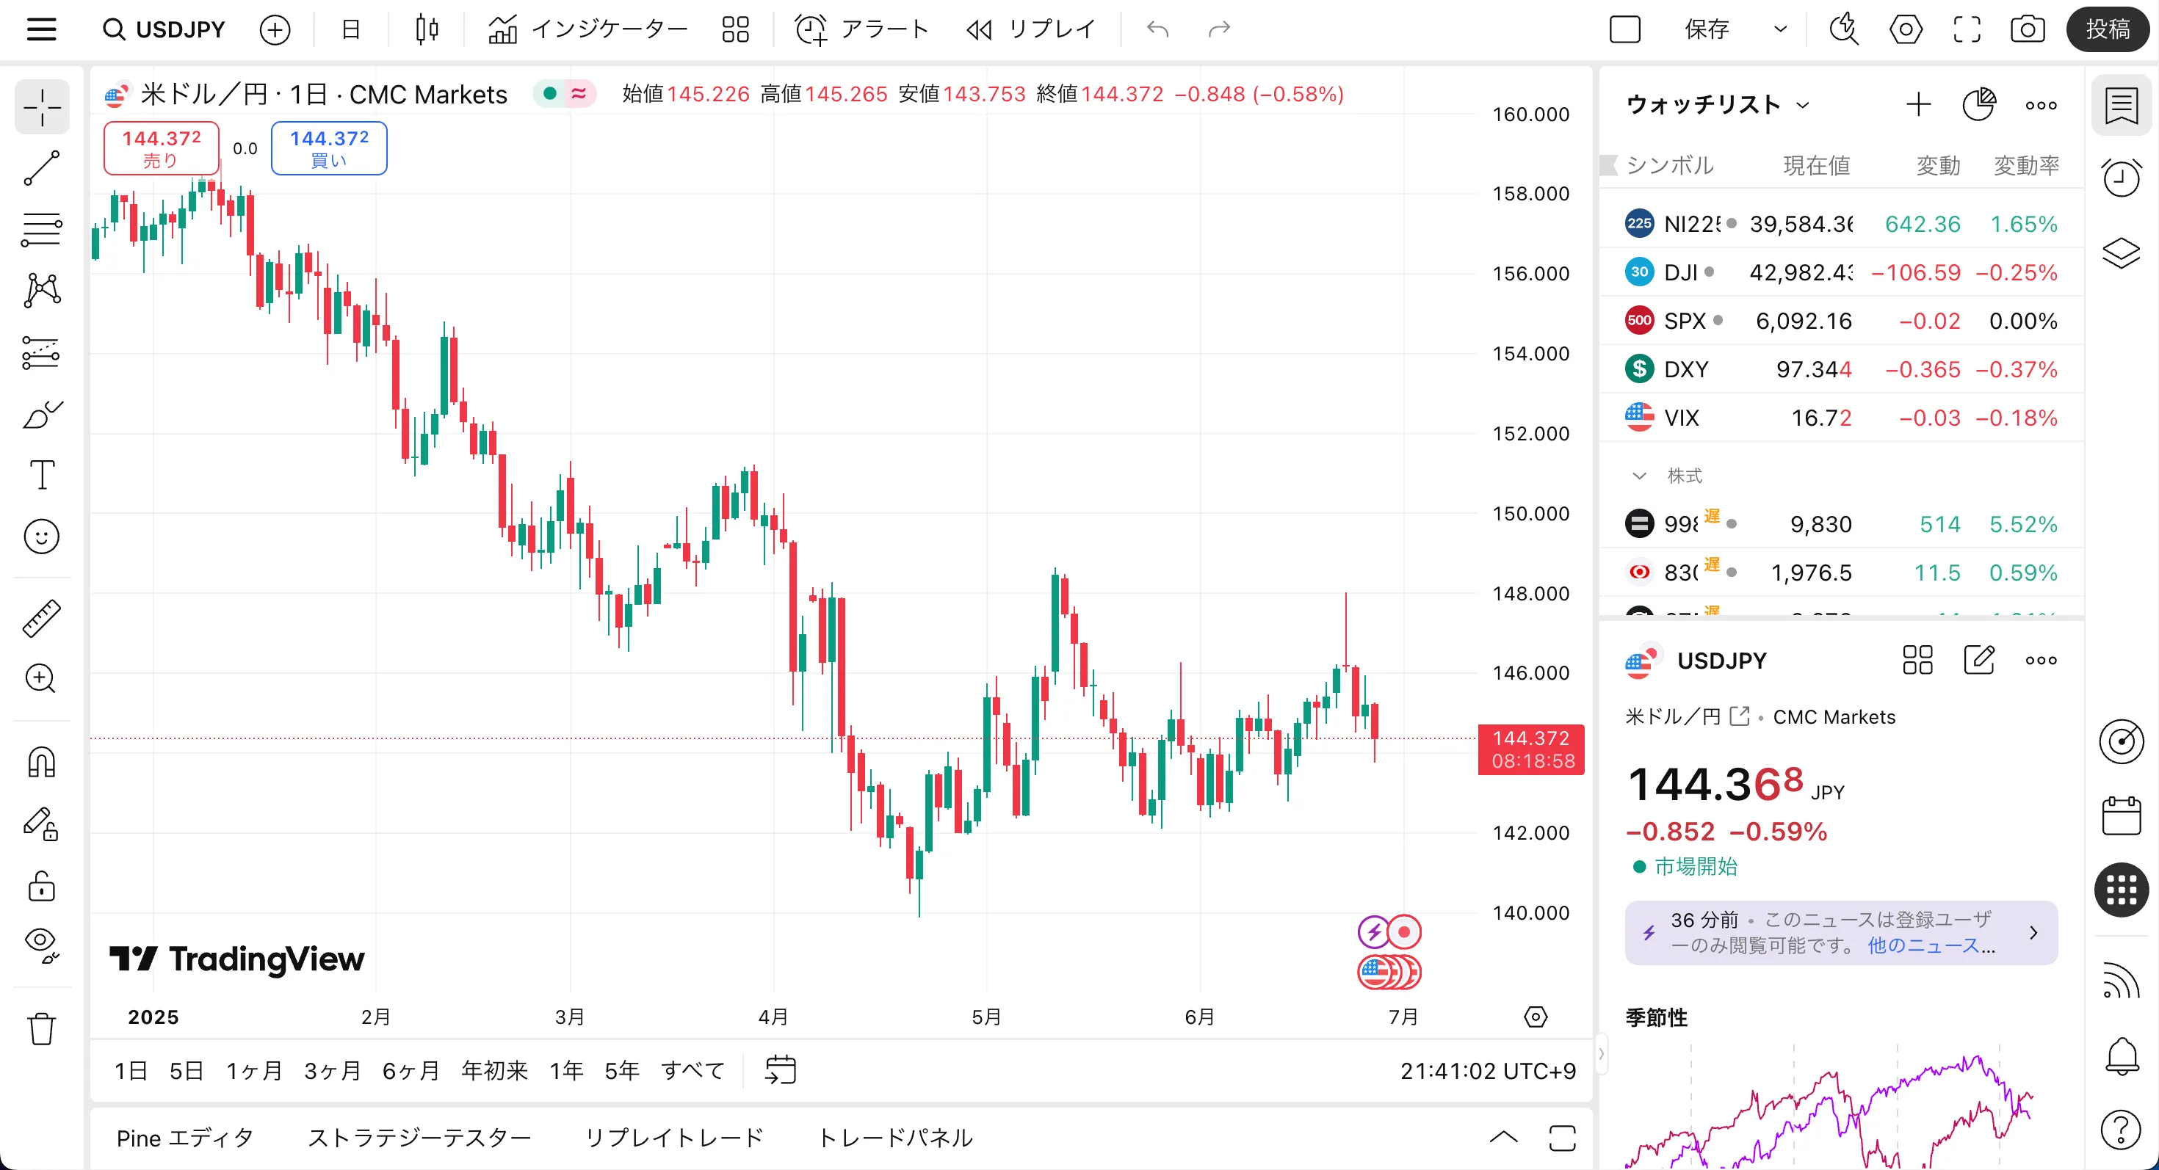Pick the text annotation tool
The width and height of the screenshot is (2159, 1170).
click(x=41, y=475)
